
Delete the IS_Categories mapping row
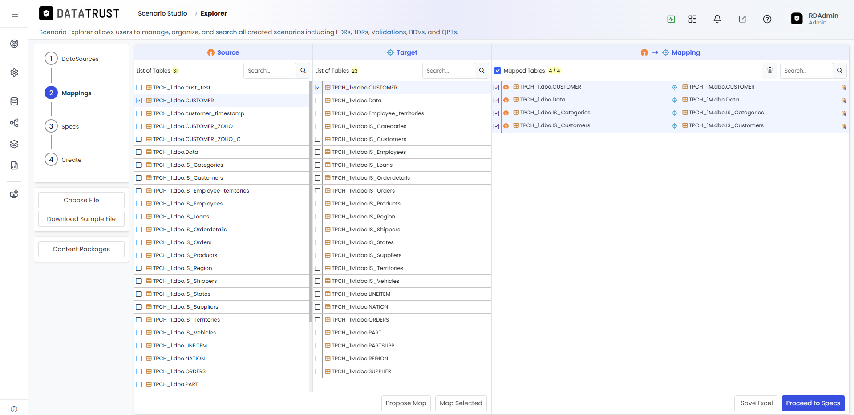[x=844, y=113]
